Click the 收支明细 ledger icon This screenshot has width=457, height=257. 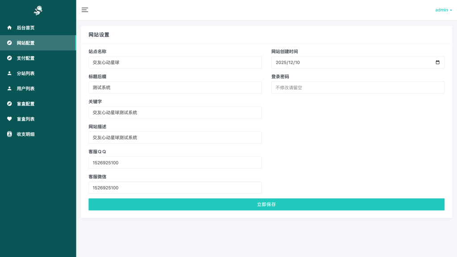(9, 134)
